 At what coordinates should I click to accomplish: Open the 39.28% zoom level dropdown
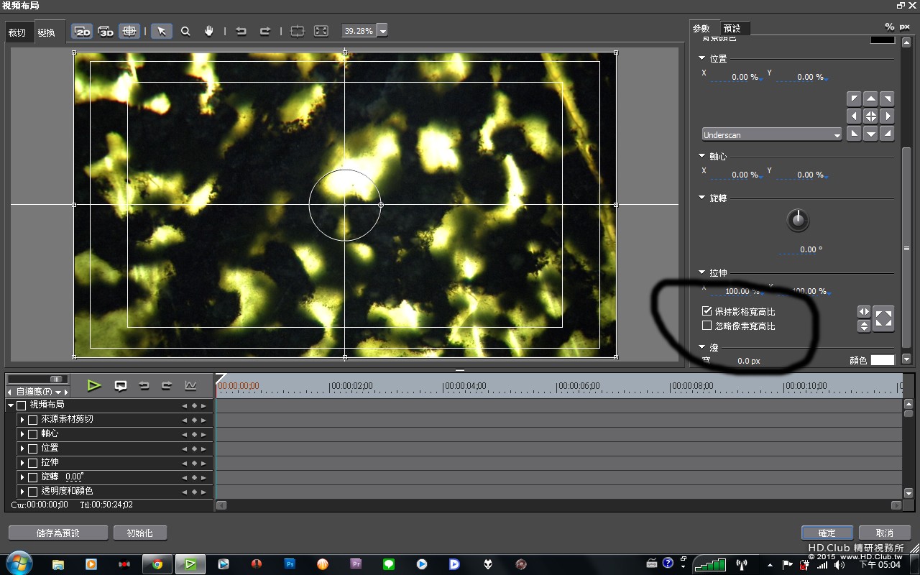pyautogui.click(x=382, y=31)
